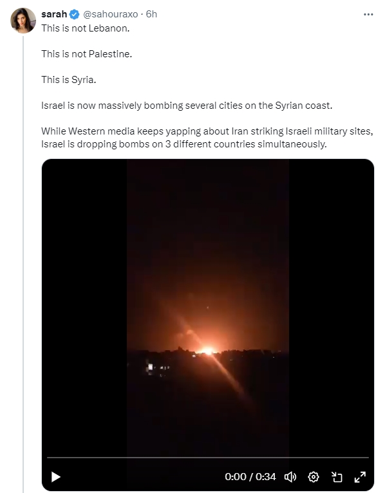This screenshot has height=493, width=376.
Task: Open the sarah display name link
Action: click(x=54, y=14)
